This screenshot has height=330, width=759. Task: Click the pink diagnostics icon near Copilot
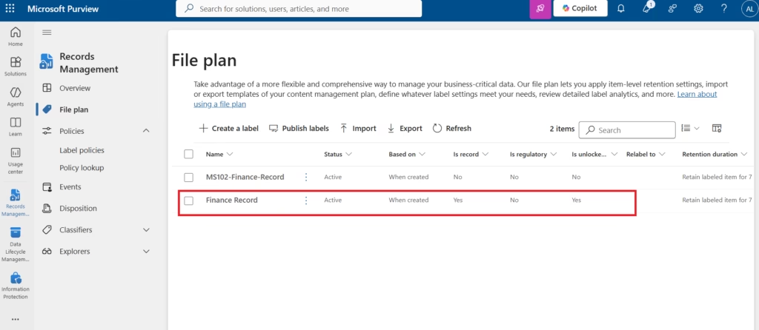click(x=540, y=8)
